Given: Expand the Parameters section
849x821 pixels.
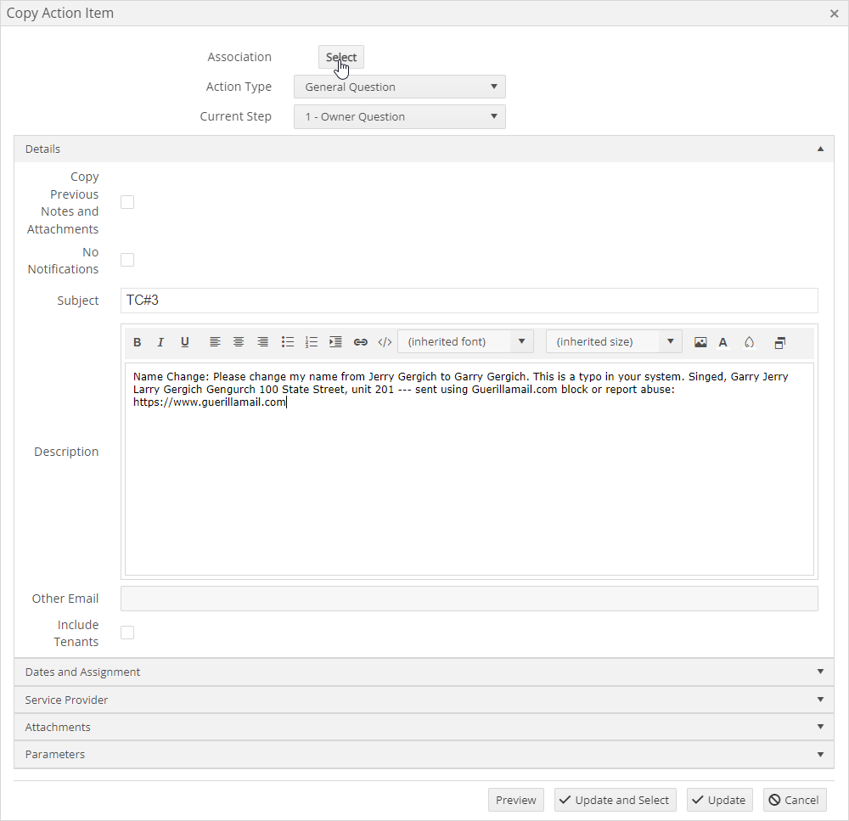Looking at the screenshot, I should pyautogui.click(x=424, y=754).
